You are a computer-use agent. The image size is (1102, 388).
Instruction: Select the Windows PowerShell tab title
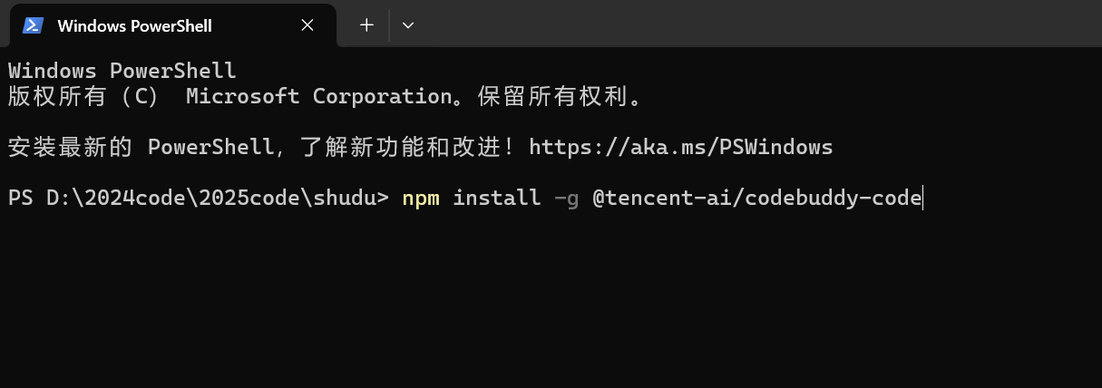[x=134, y=25]
